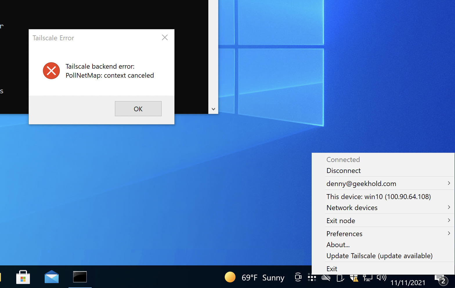Open the Preferences submenu
Viewport: 455px width, 288px height.
[383, 234]
